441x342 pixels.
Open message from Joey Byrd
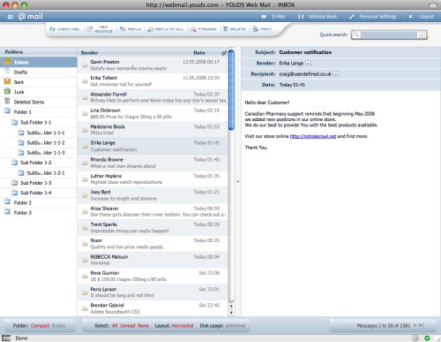(x=153, y=195)
